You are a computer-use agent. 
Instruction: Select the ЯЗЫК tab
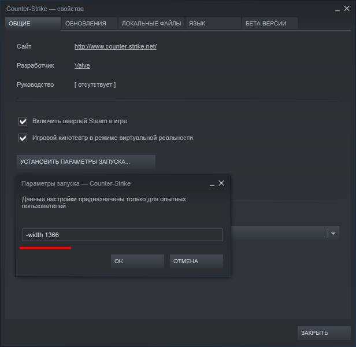tap(213, 23)
